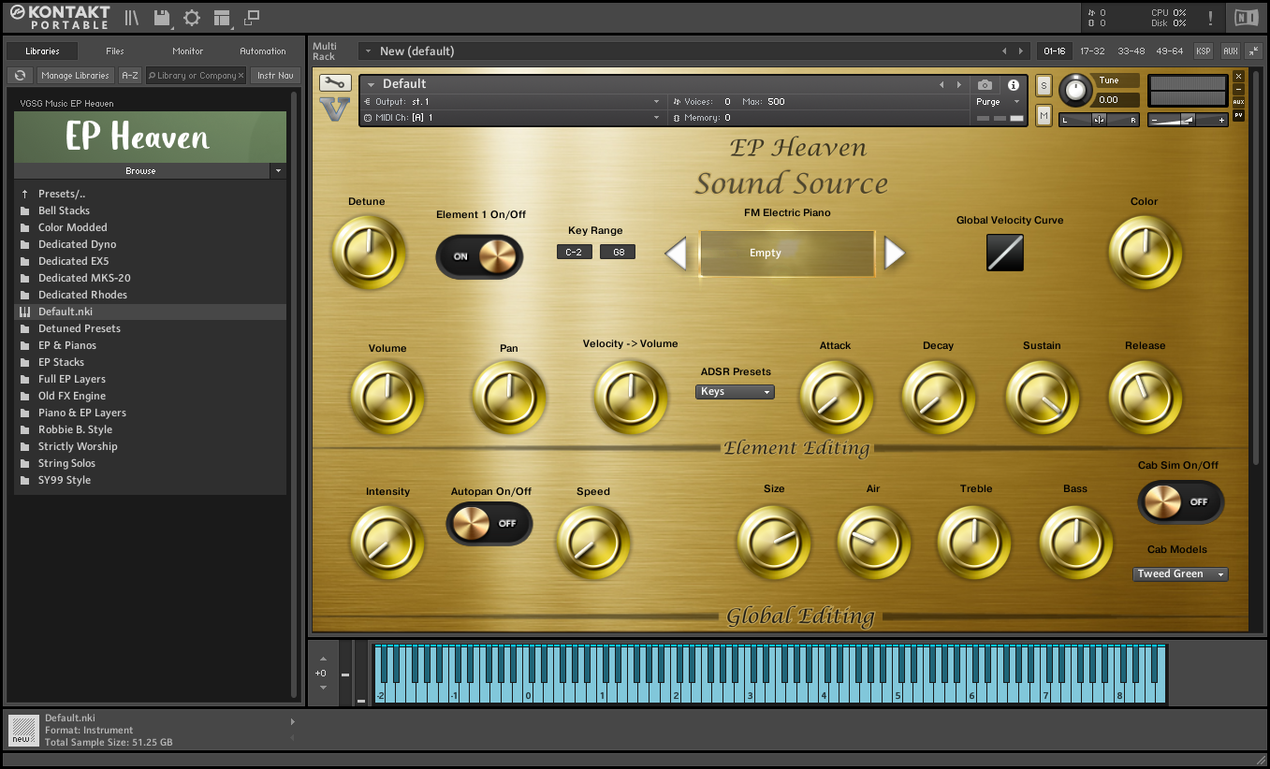Click the Instr Nav button
The width and height of the screenshot is (1270, 769).
pos(275,76)
